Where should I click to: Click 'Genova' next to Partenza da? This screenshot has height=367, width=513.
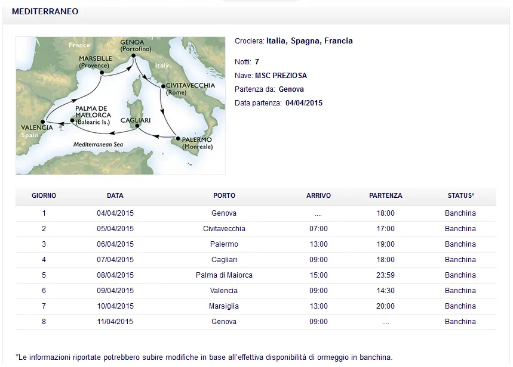tap(291, 89)
